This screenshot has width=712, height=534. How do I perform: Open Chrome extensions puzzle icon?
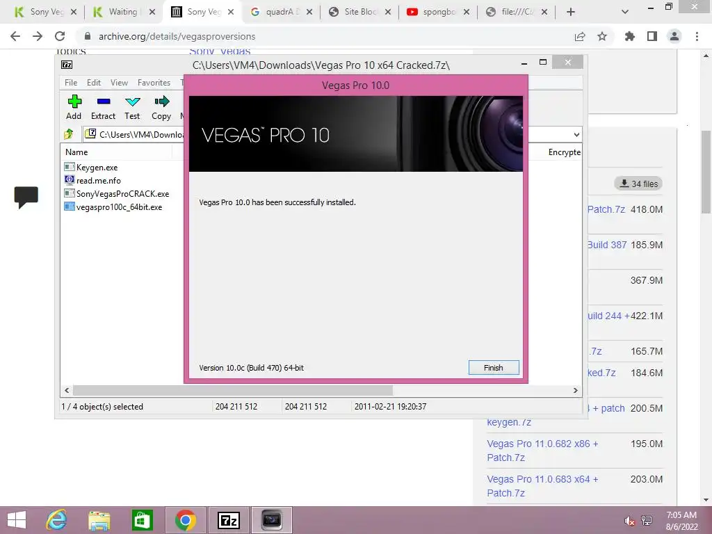point(630,36)
